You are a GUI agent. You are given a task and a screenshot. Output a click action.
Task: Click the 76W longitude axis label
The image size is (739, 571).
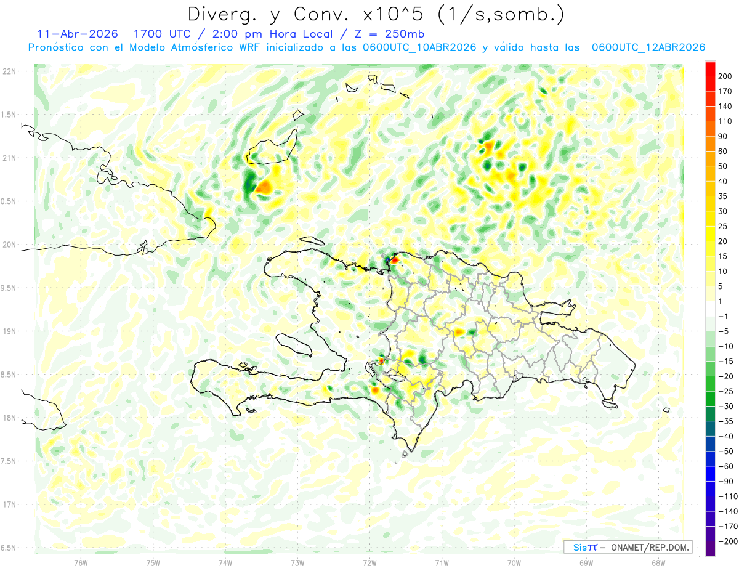click(81, 562)
